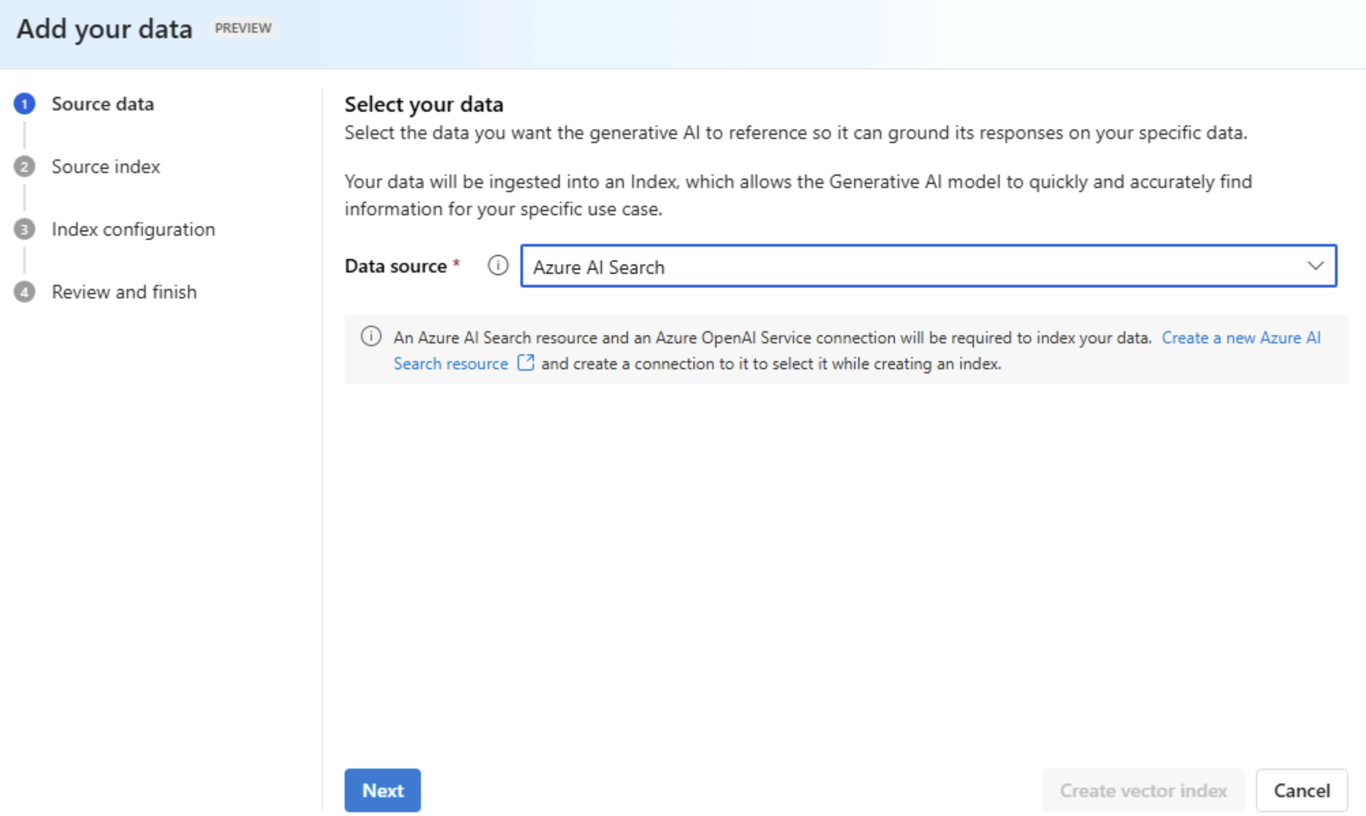Click the step 1 circle icon

24,104
